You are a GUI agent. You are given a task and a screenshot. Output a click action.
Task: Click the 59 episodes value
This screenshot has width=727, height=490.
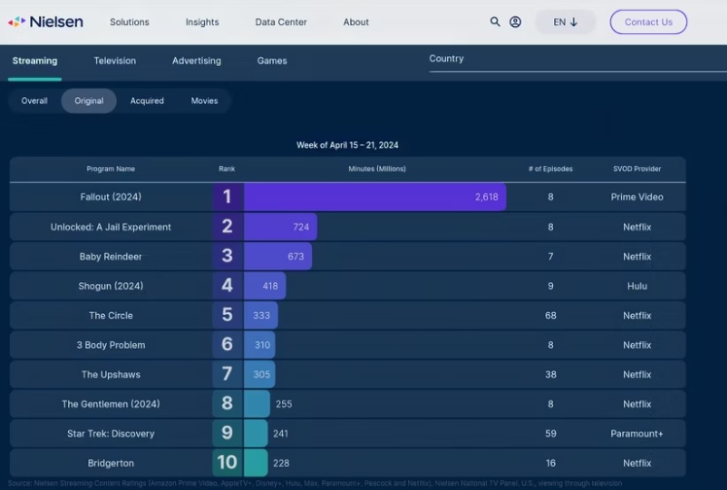tap(550, 434)
